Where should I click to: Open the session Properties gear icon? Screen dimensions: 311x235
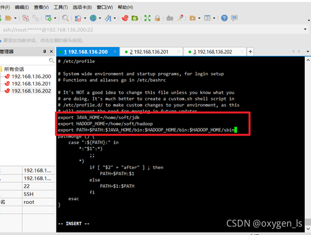click(x=48, y=19)
